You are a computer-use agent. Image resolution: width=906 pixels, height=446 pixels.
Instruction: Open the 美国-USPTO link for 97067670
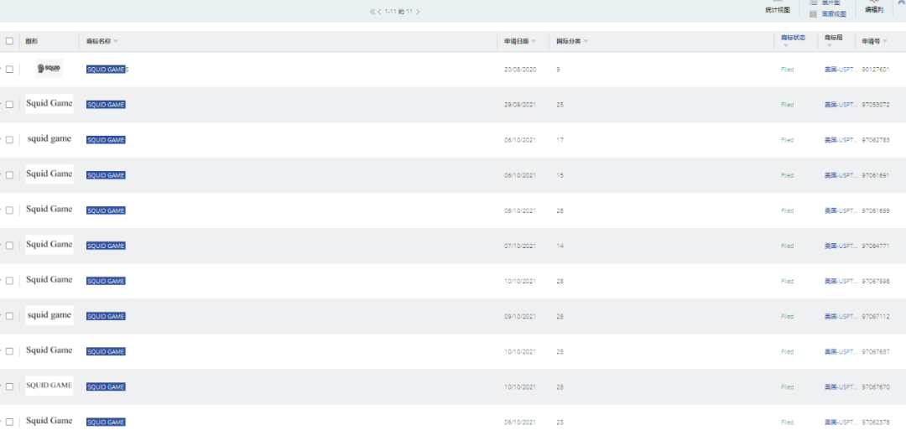pyautogui.click(x=841, y=386)
